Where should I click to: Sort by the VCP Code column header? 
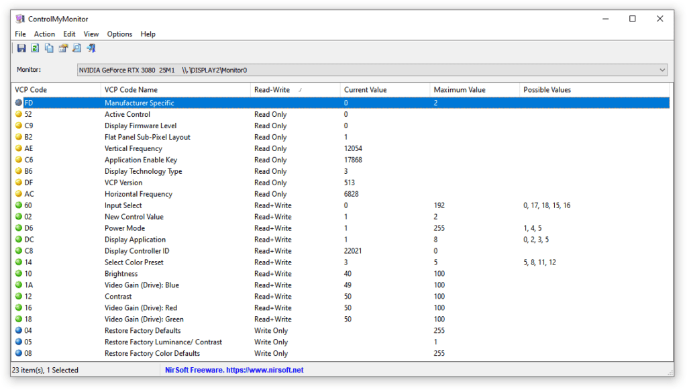pyautogui.click(x=56, y=90)
